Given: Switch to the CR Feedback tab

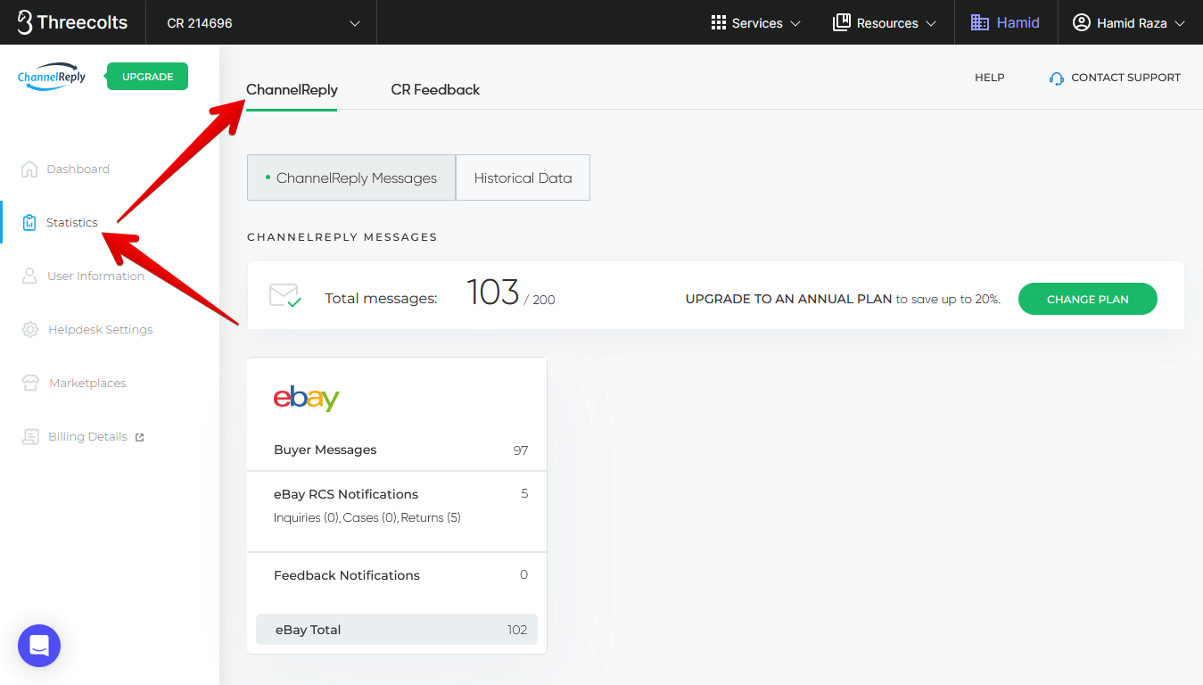Looking at the screenshot, I should [x=435, y=89].
